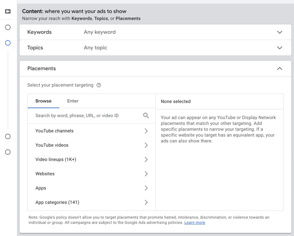
Task: Expand Apps placements
Action: 146,188
